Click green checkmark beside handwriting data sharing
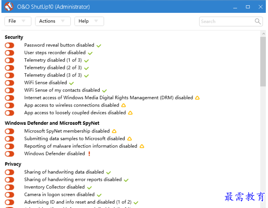This screenshot has width=268, height=208. click(108, 173)
